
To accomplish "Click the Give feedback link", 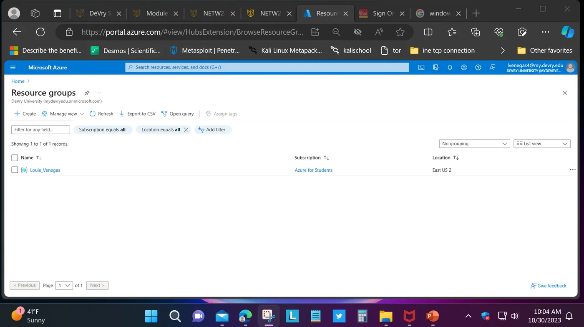I will point(548,286).
